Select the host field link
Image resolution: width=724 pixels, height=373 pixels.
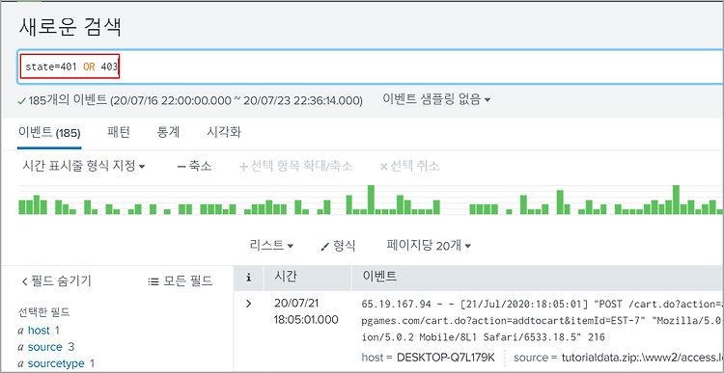pyautogui.click(x=39, y=331)
